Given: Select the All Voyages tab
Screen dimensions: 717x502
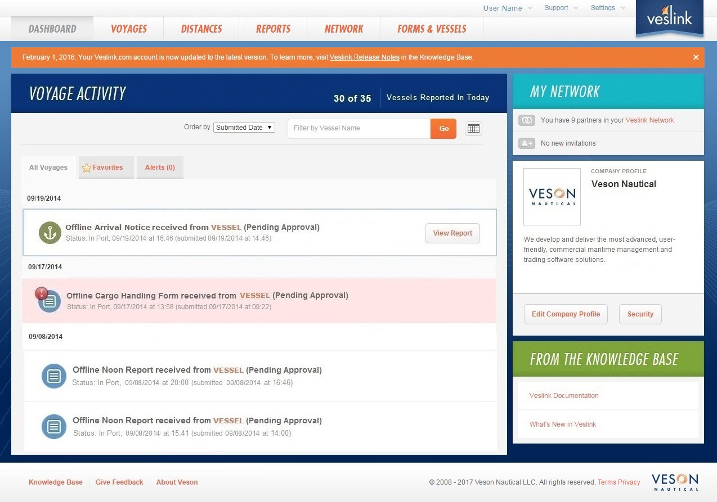Looking at the screenshot, I should click(x=48, y=168).
